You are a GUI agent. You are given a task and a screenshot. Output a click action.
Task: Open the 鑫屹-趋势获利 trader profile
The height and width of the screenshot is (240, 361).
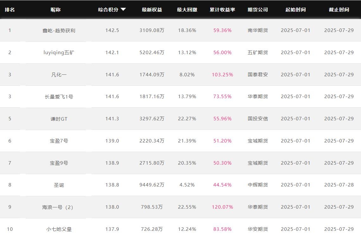click(59, 30)
